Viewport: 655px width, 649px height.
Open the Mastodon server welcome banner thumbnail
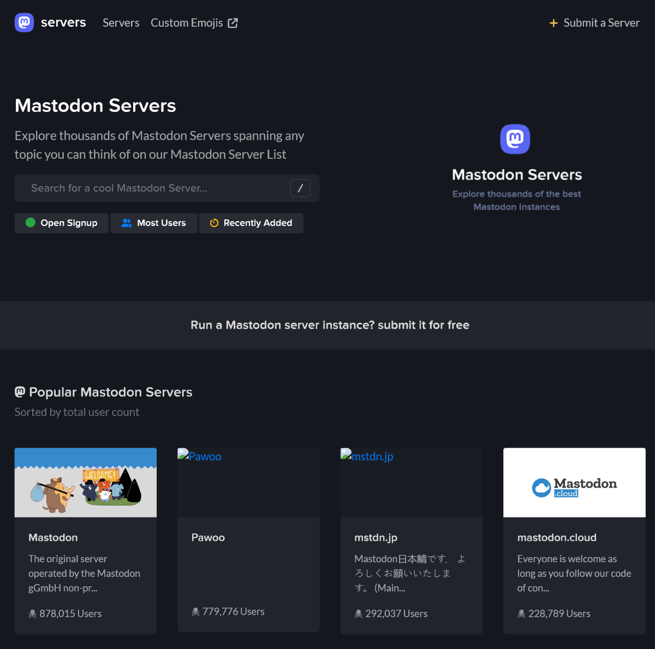click(86, 483)
